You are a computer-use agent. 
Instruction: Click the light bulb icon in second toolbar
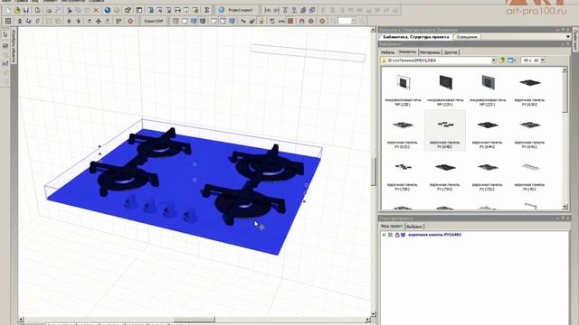click(261, 21)
